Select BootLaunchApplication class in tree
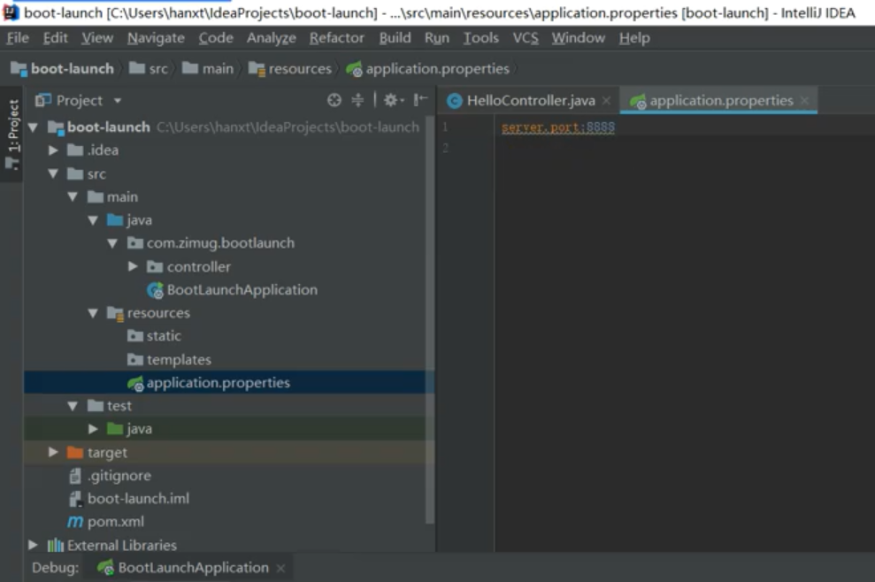The image size is (875, 582). pyautogui.click(x=232, y=289)
